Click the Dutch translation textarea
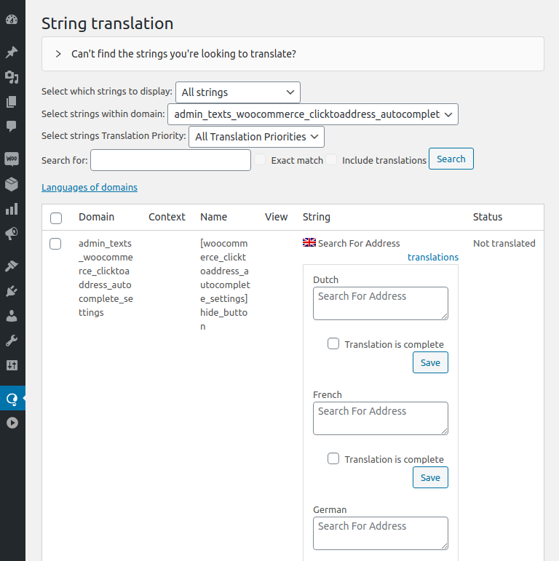 click(381, 303)
